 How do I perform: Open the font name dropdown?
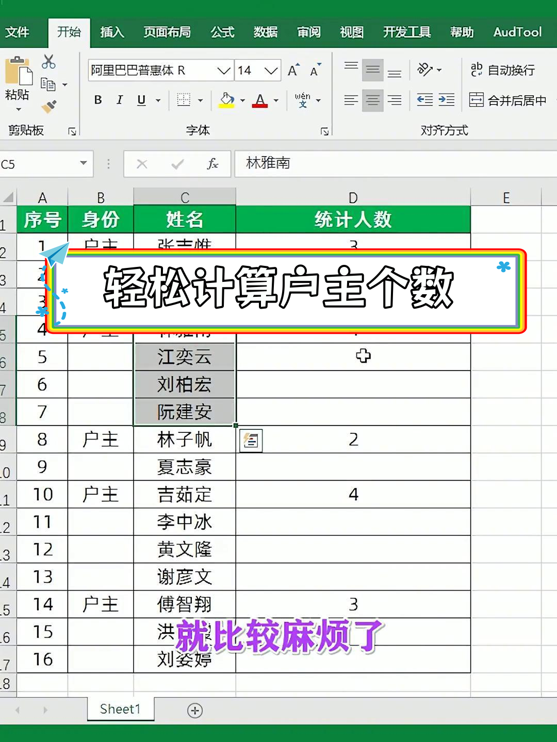223,71
